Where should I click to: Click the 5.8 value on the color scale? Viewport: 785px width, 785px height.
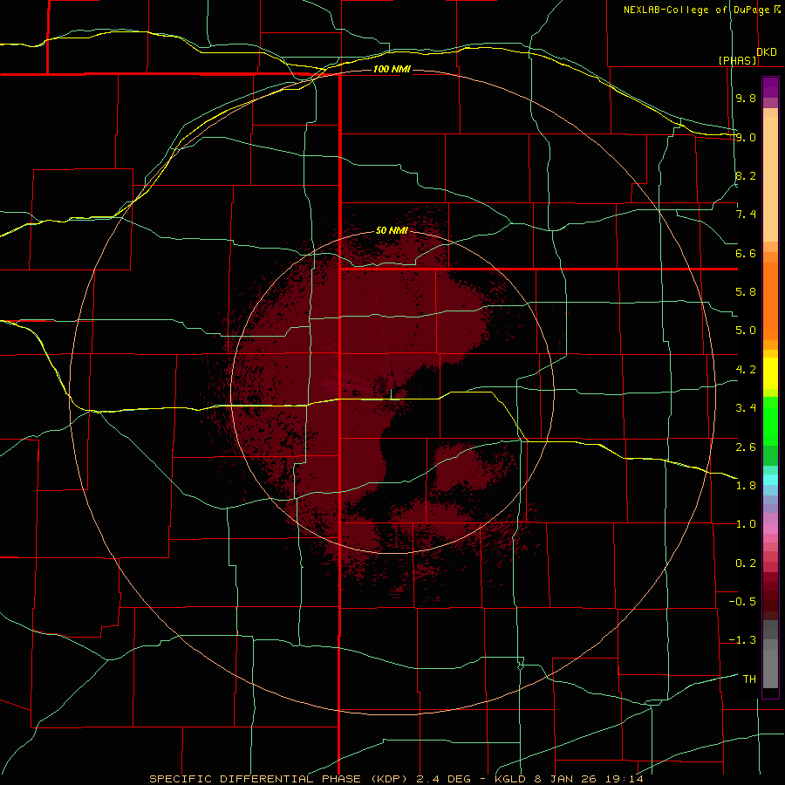coord(746,292)
